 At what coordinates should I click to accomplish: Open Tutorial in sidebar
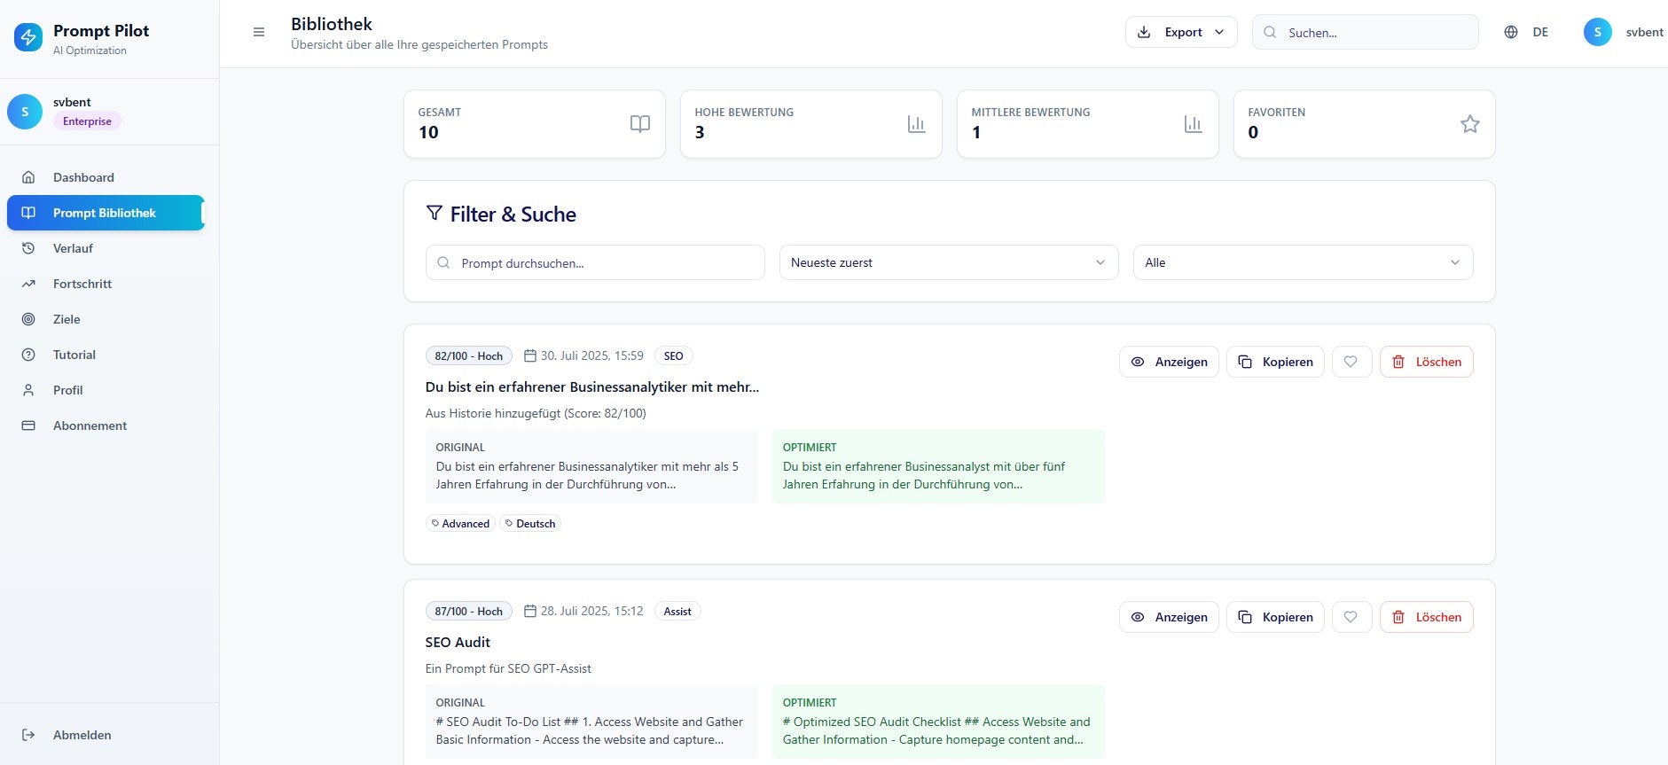(106, 355)
